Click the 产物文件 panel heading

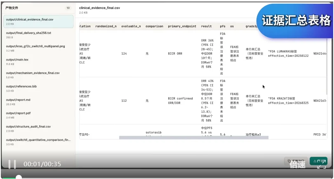[x=12, y=8]
